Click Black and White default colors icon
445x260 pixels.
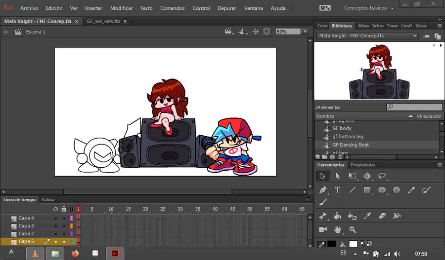click(363, 243)
